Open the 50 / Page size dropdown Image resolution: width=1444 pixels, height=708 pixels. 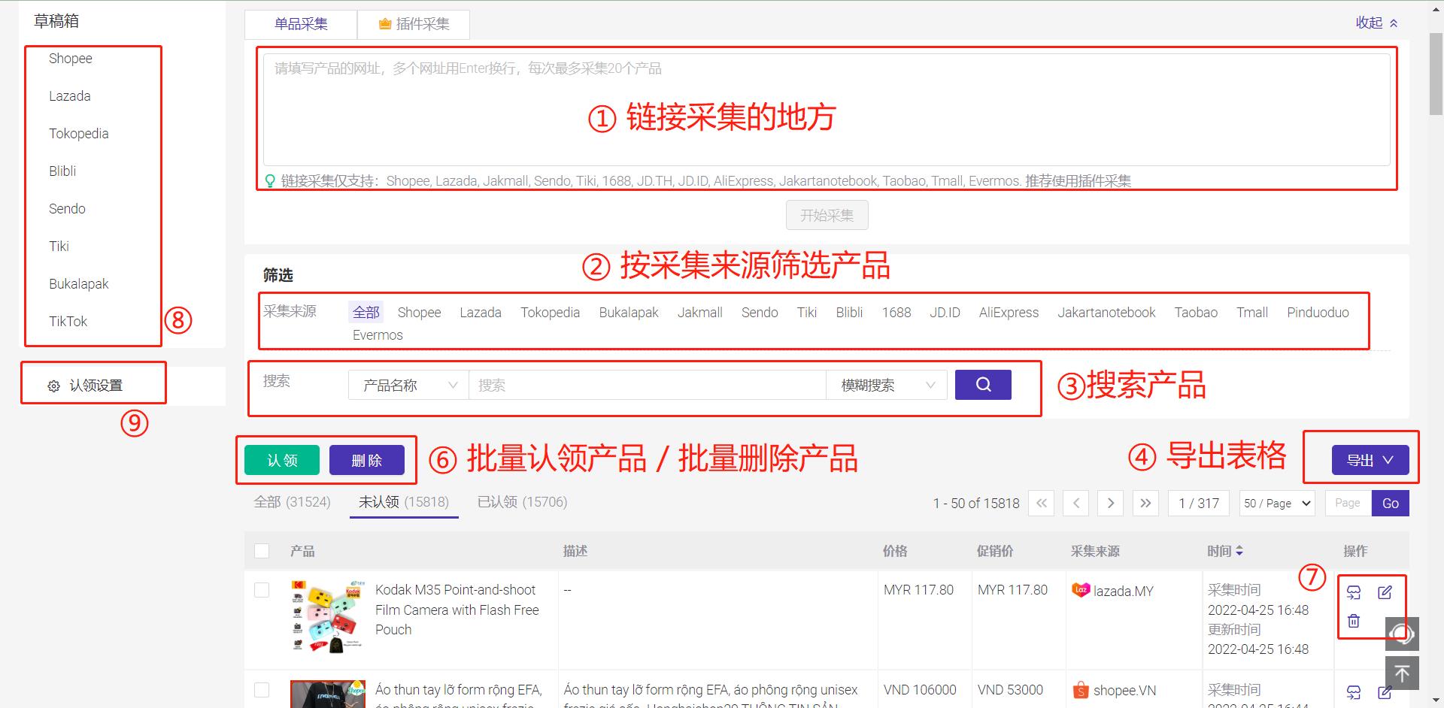(1277, 503)
